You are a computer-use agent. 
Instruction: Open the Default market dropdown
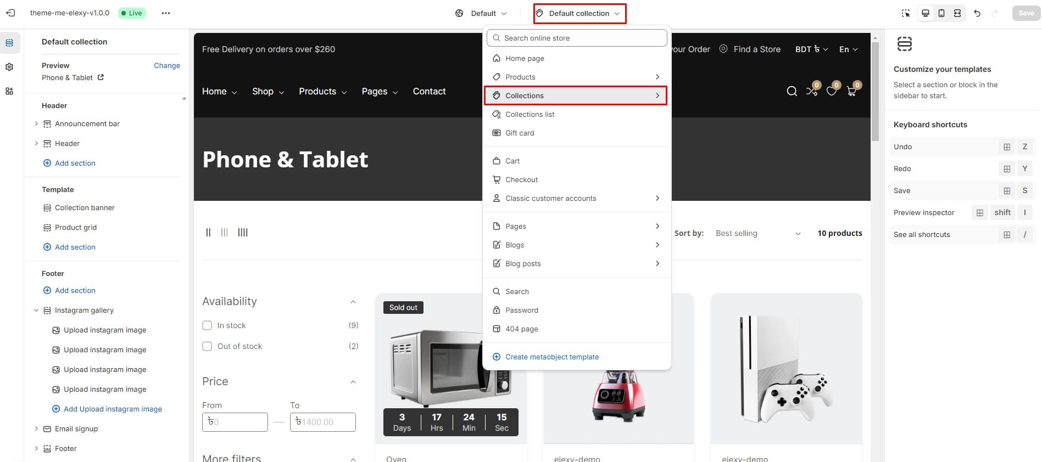coord(481,13)
